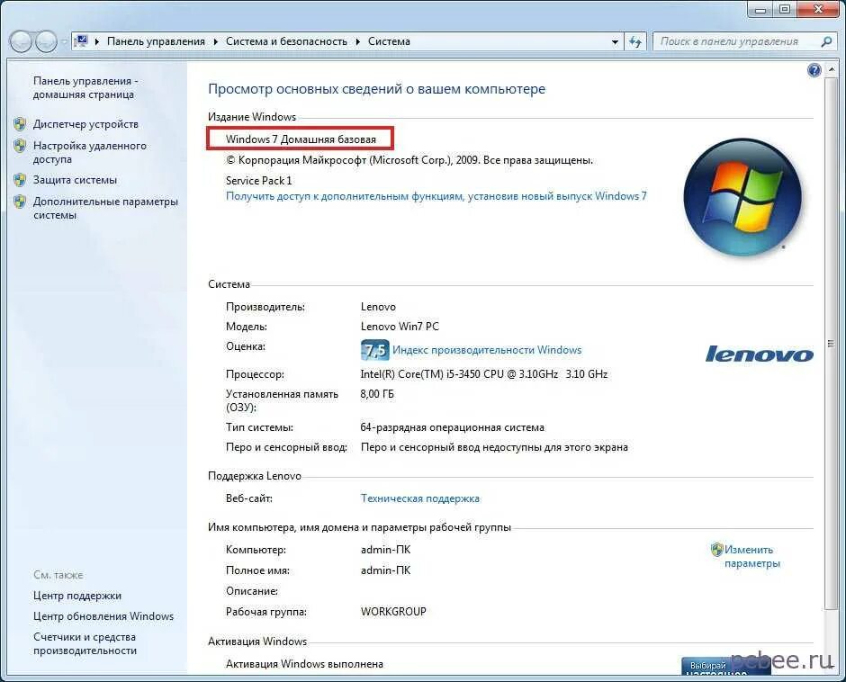The height and width of the screenshot is (682, 846).
Task: Click the Service Pack 1 text
Action: tap(258, 181)
